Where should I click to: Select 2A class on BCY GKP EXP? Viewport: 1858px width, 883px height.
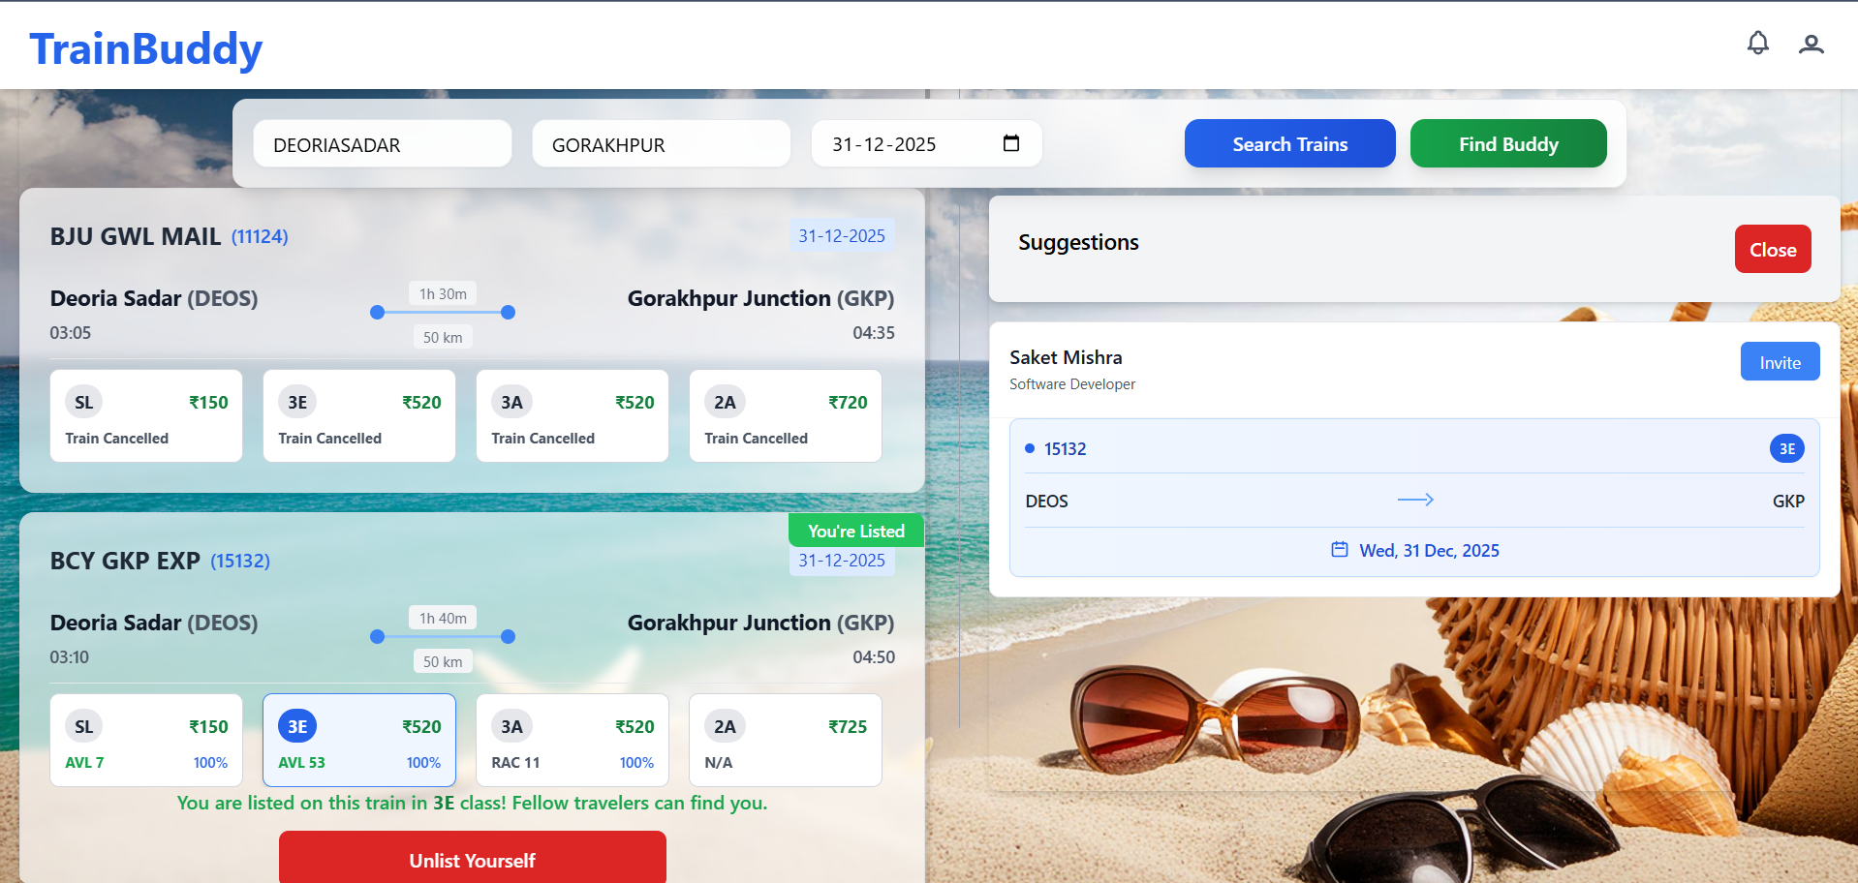[x=786, y=741]
